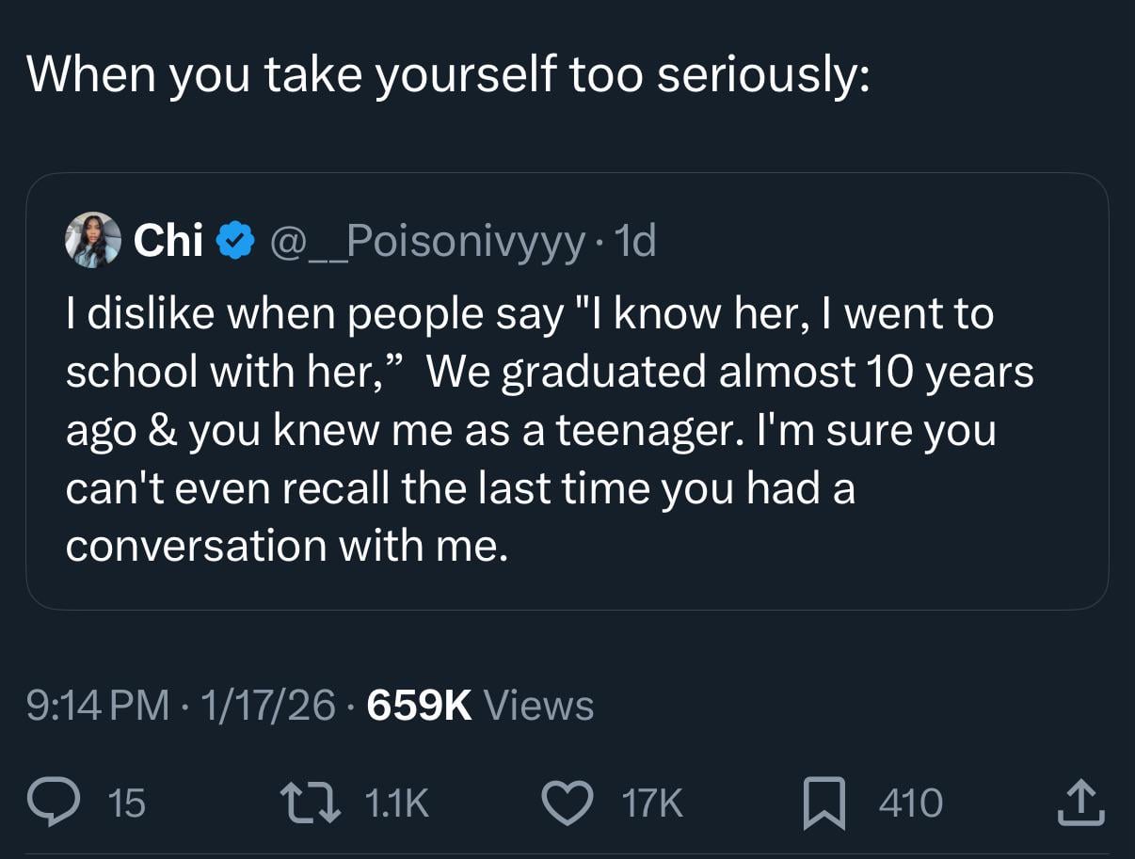Click the "When you take yourself too seriously" text
Image resolution: width=1135 pixels, height=859 pixels.
(x=448, y=73)
